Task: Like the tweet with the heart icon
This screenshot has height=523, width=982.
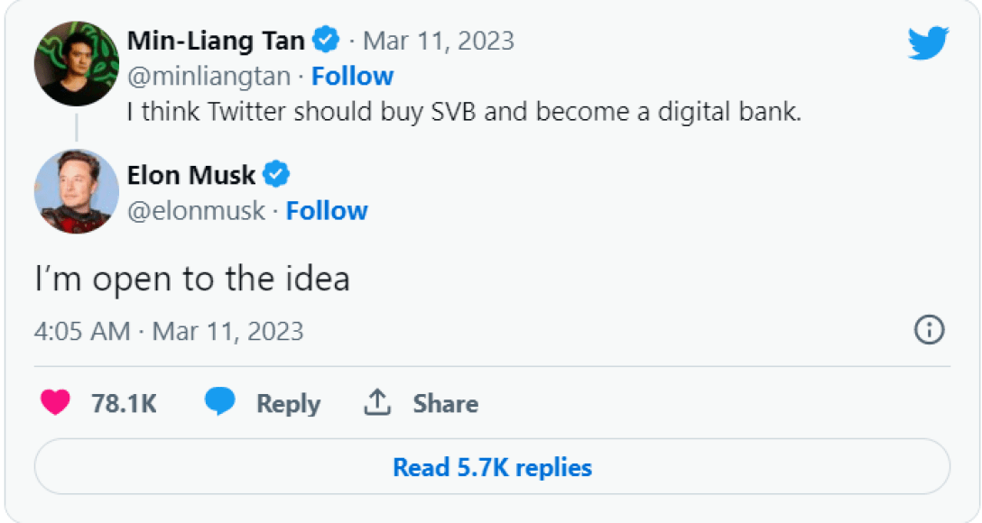Action: (x=55, y=403)
